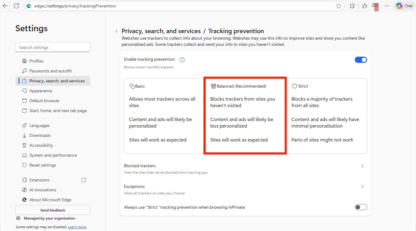Click the Start, home, and new tab page icon

[24, 111]
